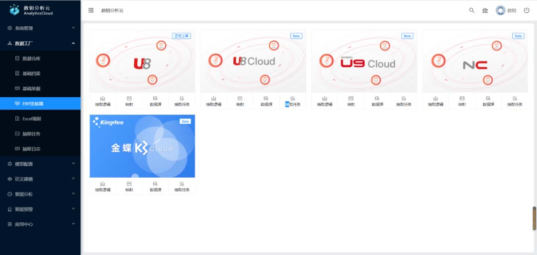The width and height of the screenshot is (537, 255).
Task: Click the power logout icon
Action: pyautogui.click(x=527, y=10)
